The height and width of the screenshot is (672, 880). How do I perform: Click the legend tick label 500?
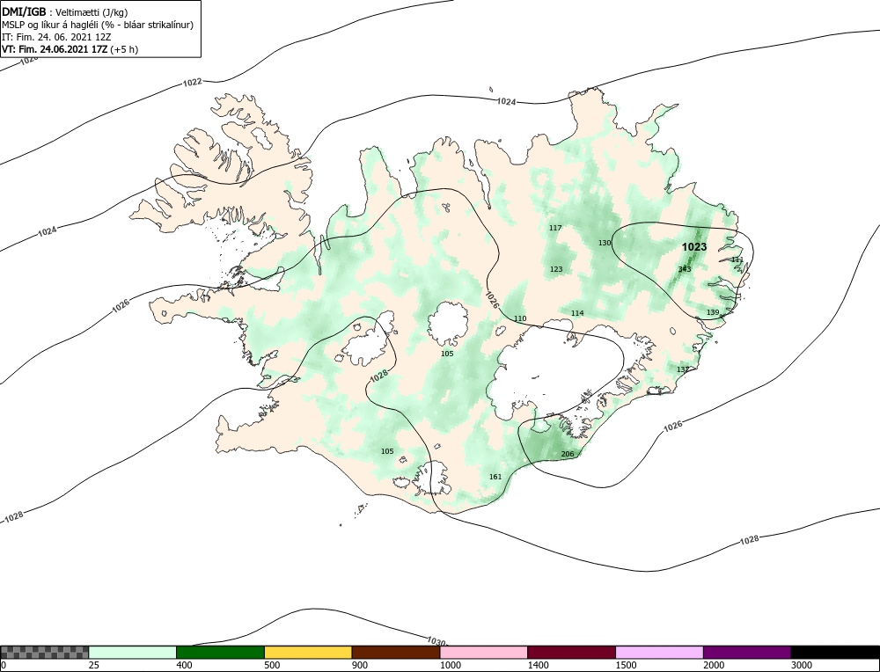point(272,666)
